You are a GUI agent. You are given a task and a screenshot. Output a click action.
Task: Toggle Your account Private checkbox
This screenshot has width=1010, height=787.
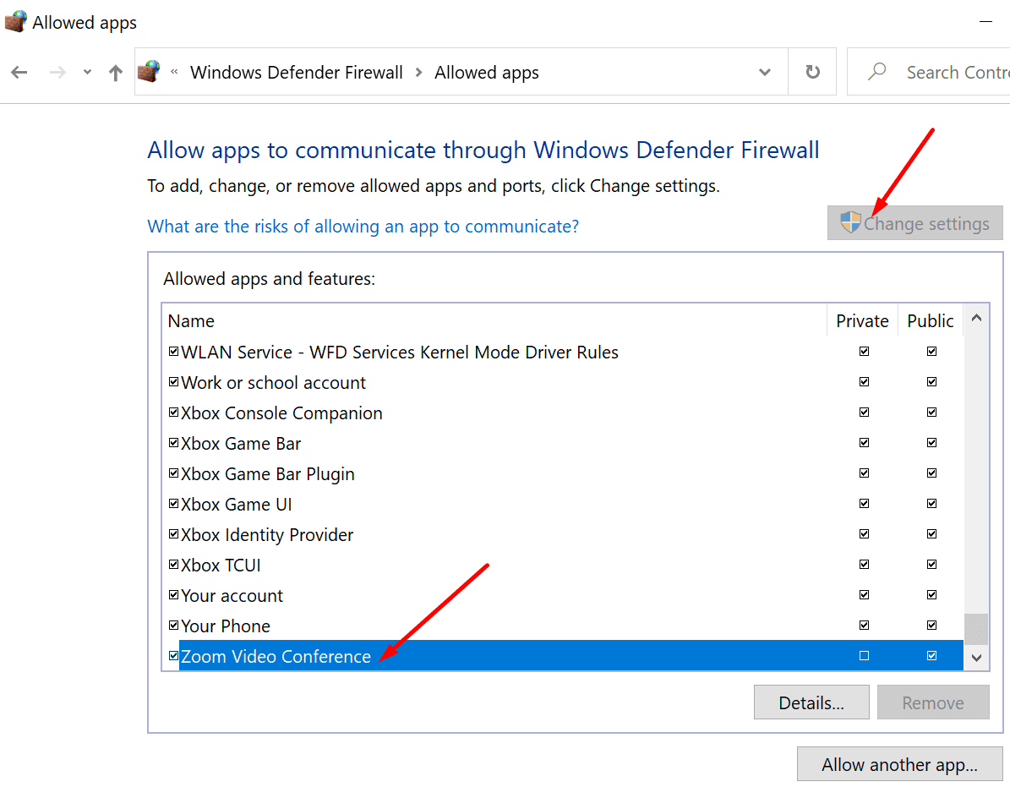(864, 594)
